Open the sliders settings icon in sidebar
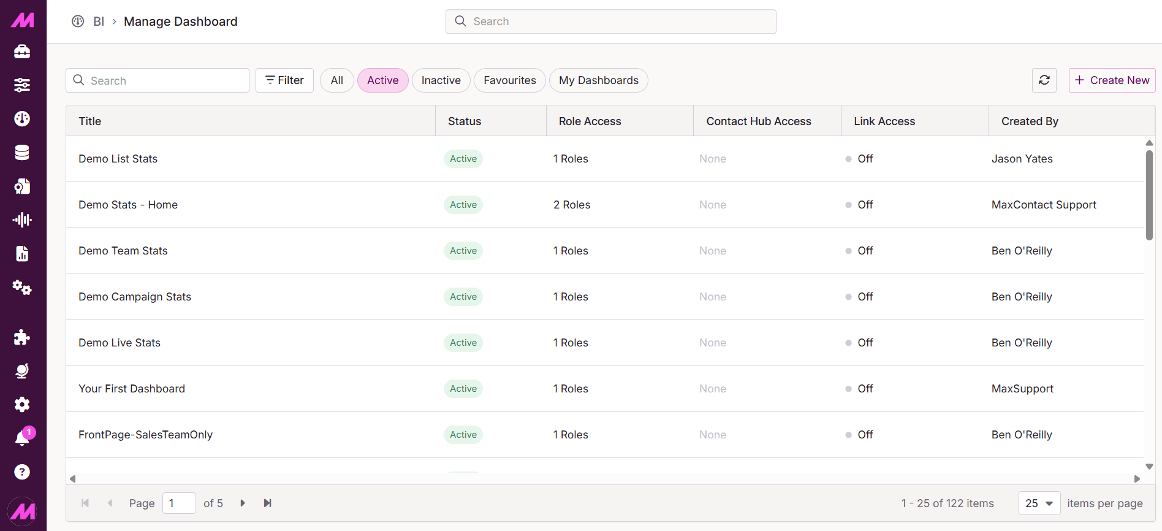Screen dimensions: 1162x531 tap(22, 85)
